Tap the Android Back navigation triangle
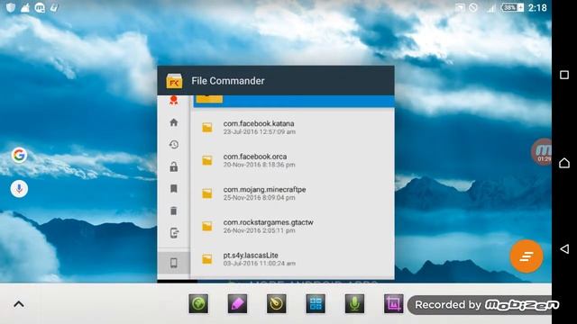577x324 pixels. [564, 249]
